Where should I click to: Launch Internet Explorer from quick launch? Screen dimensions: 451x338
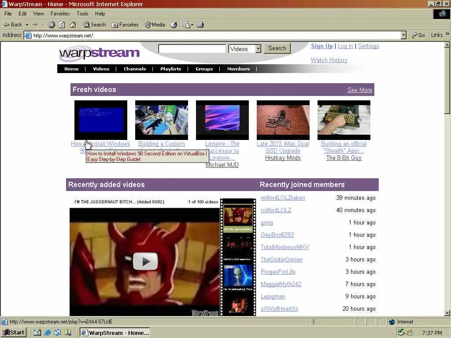(x=48, y=333)
